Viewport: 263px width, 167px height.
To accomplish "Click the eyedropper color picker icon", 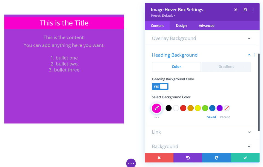I will pyautogui.click(x=157, y=108).
